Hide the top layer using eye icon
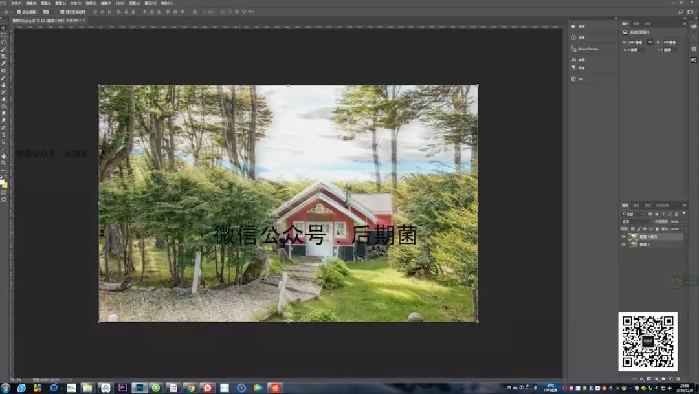Image resolution: width=699 pixels, height=394 pixels. click(x=624, y=237)
